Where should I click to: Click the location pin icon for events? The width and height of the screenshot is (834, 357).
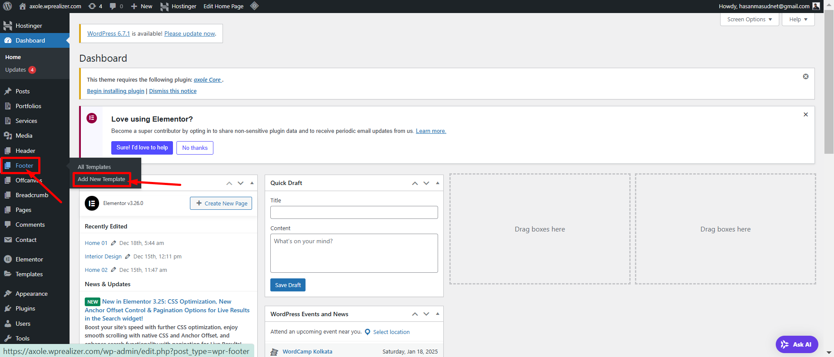pyautogui.click(x=368, y=332)
